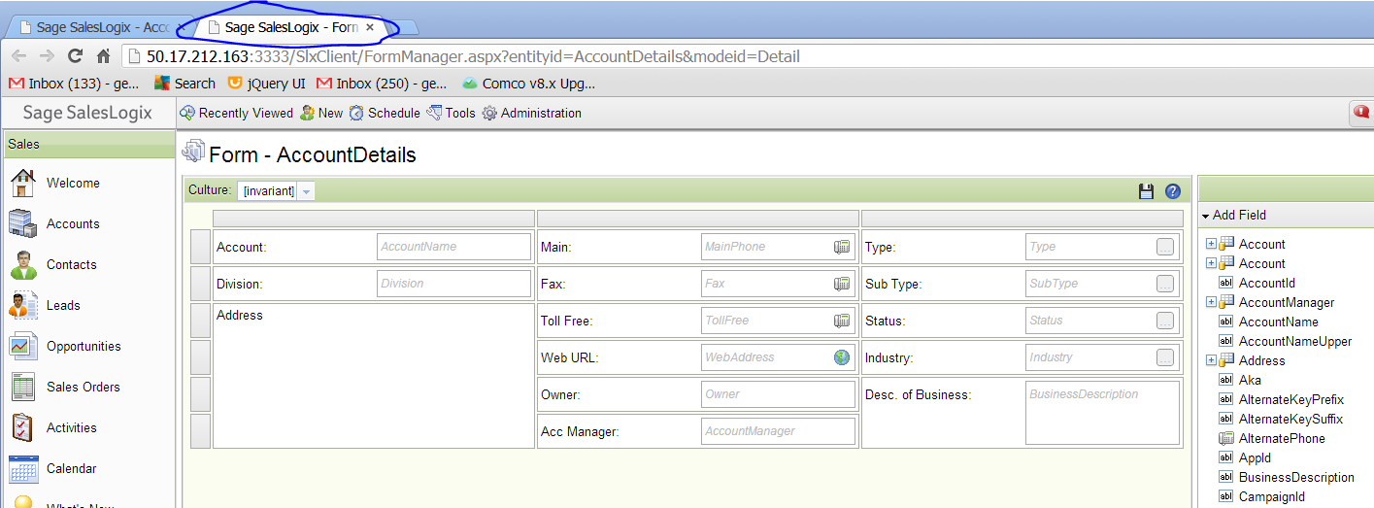Open the Culture [invariant] dropdown

[307, 191]
